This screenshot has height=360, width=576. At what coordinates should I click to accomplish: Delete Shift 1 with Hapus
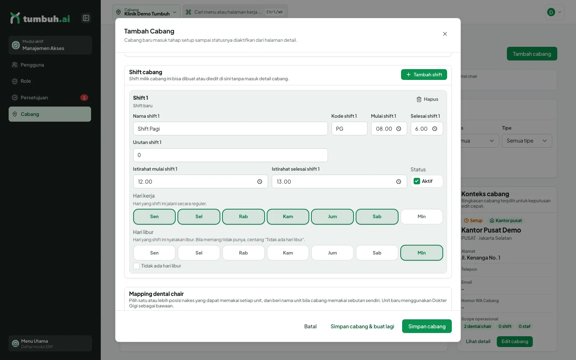point(427,99)
